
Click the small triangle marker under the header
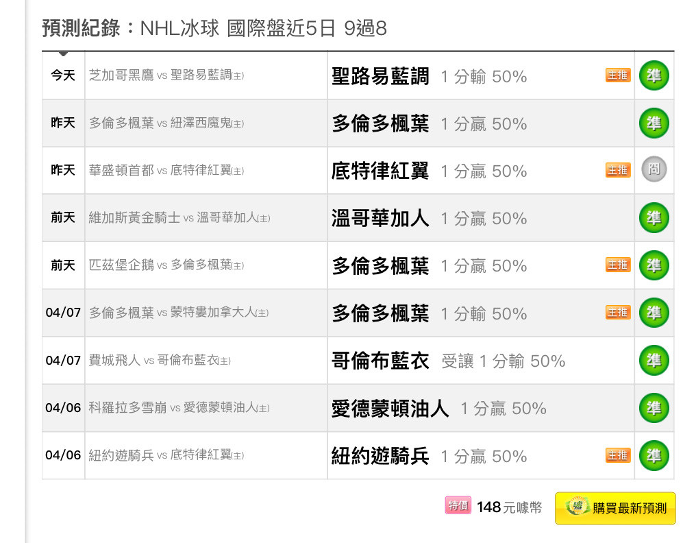click(x=63, y=53)
